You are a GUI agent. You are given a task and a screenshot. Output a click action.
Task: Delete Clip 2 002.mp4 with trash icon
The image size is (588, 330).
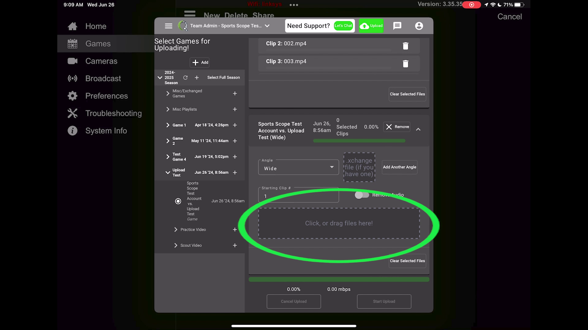[405, 46]
